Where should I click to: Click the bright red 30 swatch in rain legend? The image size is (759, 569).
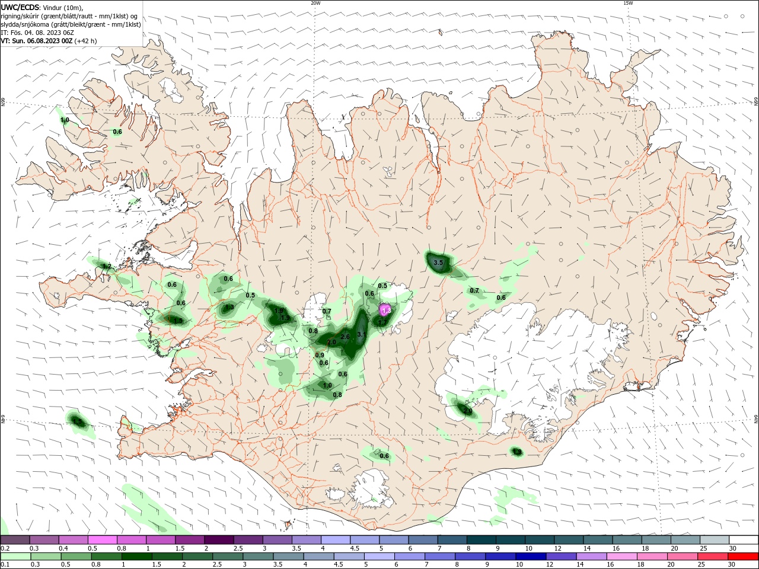(743, 557)
